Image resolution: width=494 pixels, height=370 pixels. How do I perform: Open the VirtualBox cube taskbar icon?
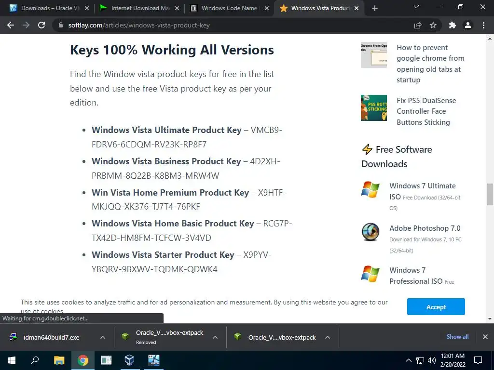coord(129,360)
